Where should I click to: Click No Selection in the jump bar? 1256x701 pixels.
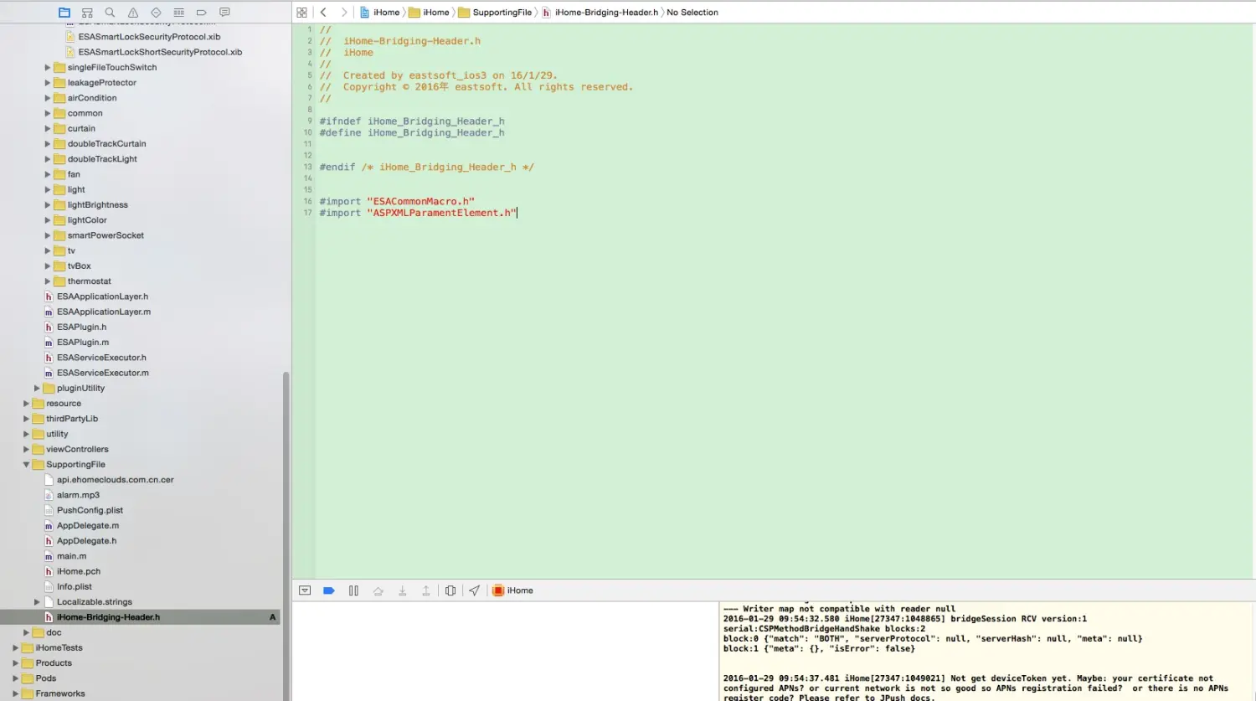click(692, 13)
